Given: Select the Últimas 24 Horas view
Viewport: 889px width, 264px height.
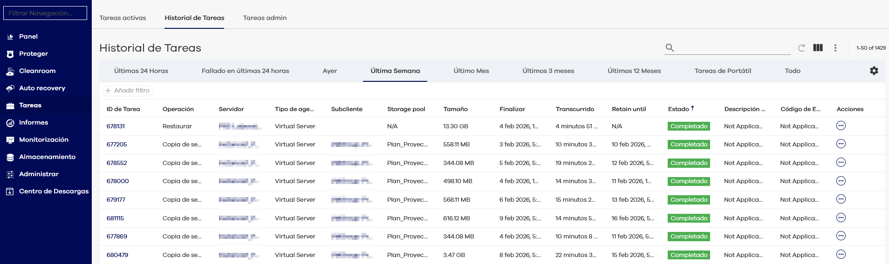Looking at the screenshot, I should tap(141, 71).
